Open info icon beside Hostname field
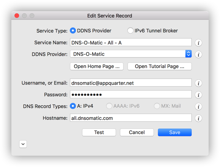This screenshot has height=167, width=220. tap(198, 118)
